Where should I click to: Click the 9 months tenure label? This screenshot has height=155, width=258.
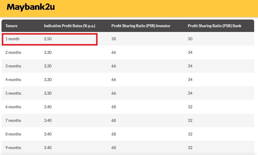pyautogui.click(x=13, y=148)
